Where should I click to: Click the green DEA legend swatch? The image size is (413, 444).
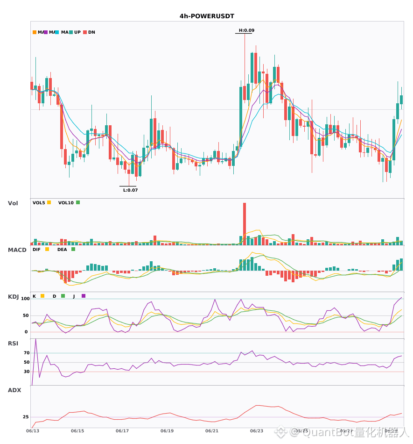pyautogui.click(x=73, y=249)
